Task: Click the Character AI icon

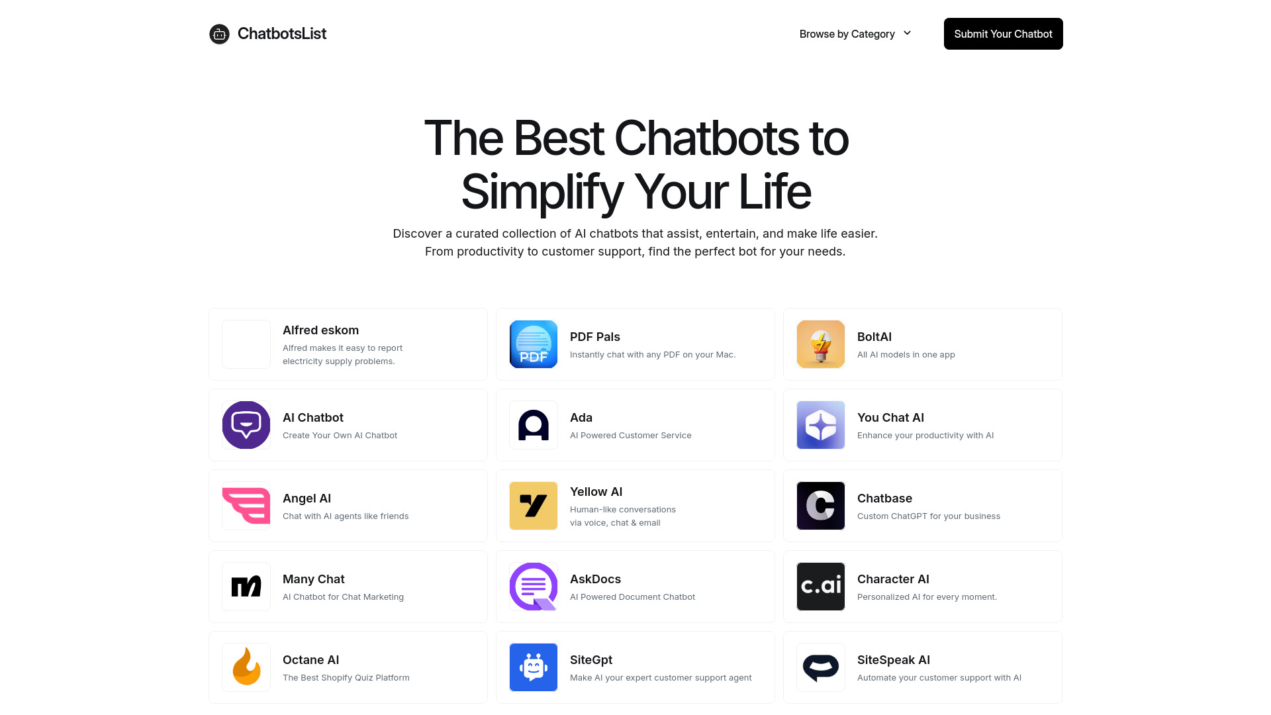Action: tap(821, 587)
